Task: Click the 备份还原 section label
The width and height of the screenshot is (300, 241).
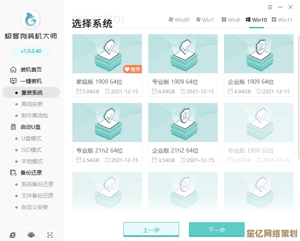Action: tap(31, 173)
